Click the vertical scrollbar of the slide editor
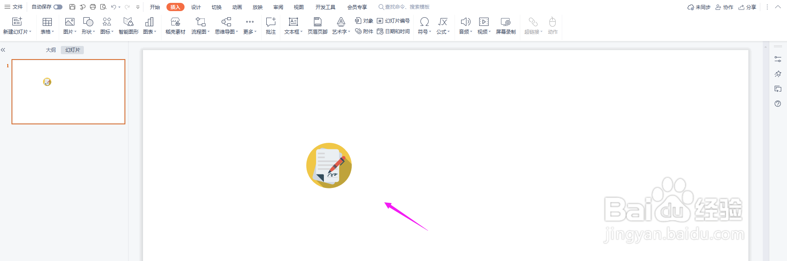This screenshot has height=261, width=787. coord(766,152)
